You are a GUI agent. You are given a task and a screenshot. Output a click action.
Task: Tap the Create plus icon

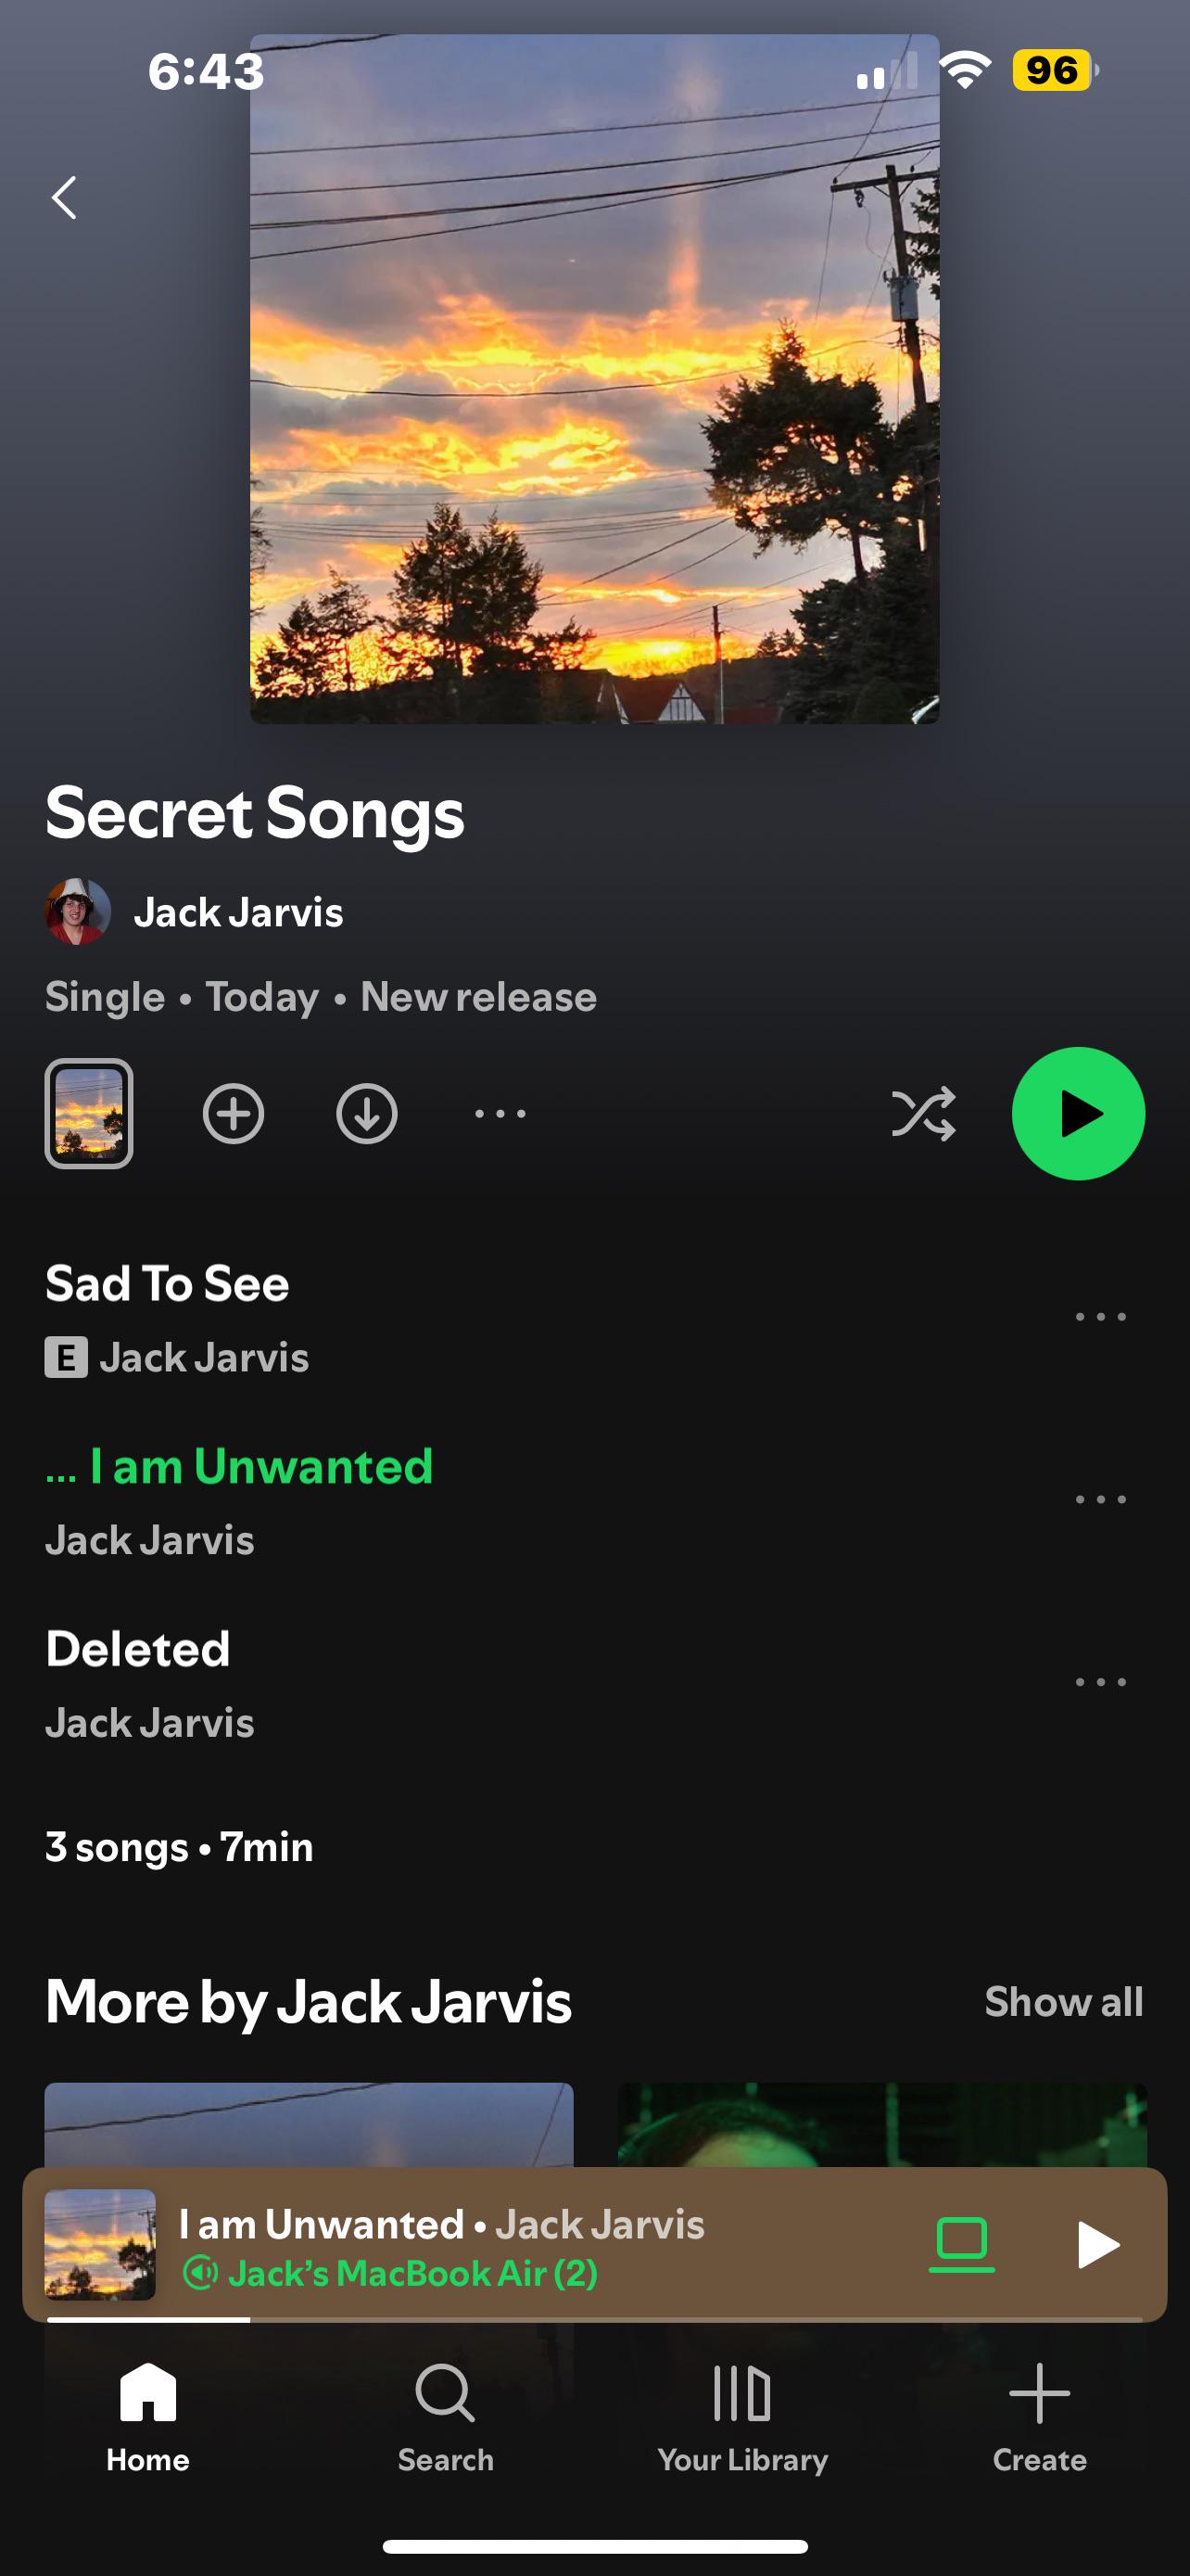[1039, 2416]
